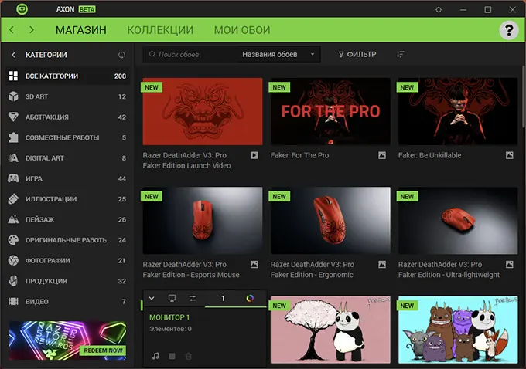Viewport: 526px width, 369px height.
Task: Select the 3D Art category
Action: click(67, 96)
